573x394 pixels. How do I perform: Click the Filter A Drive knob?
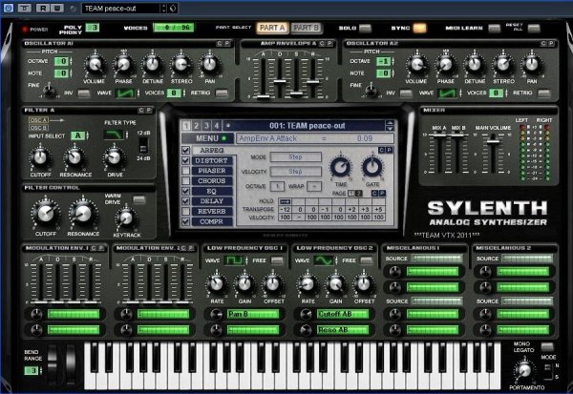tap(115, 157)
